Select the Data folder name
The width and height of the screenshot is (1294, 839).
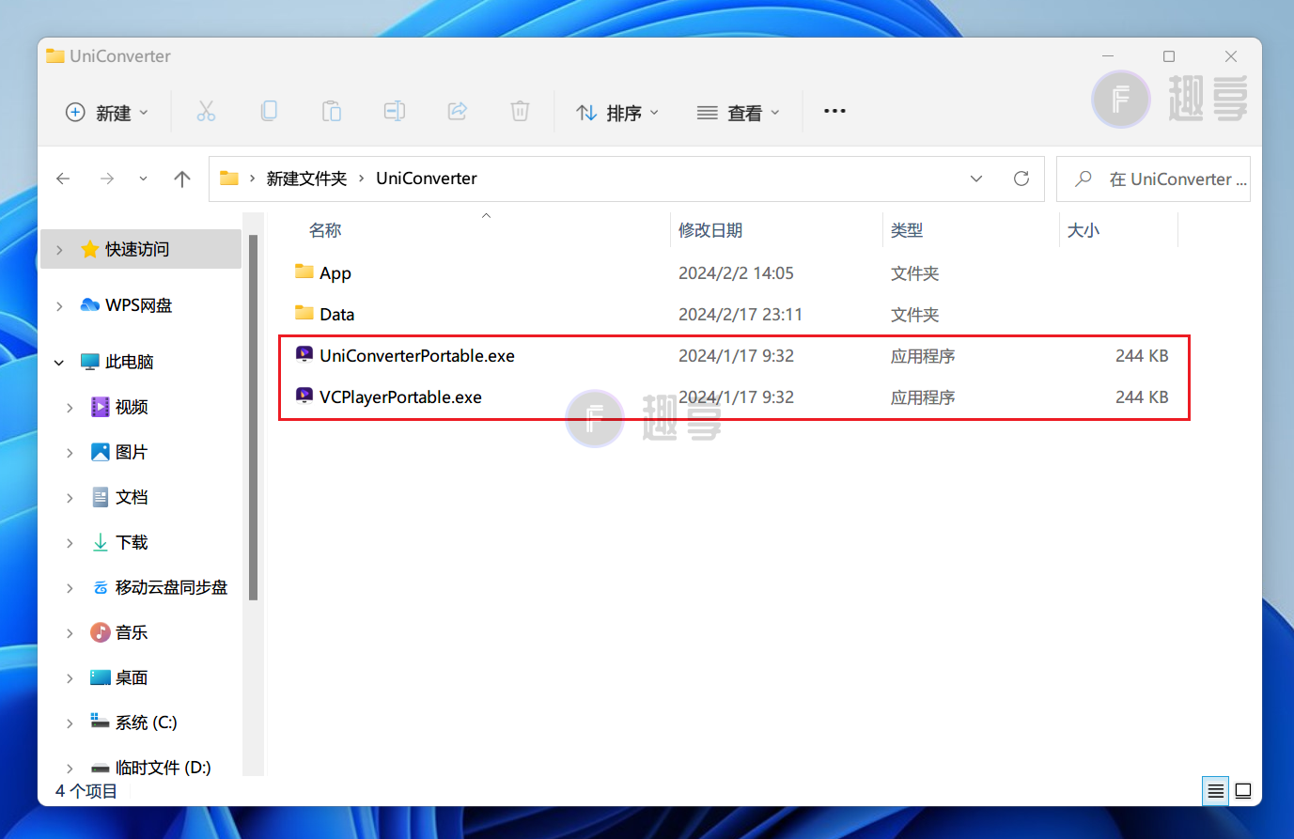pos(336,315)
